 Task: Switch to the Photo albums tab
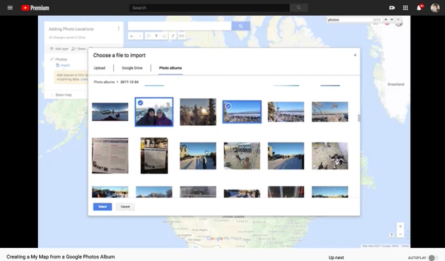(170, 68)
